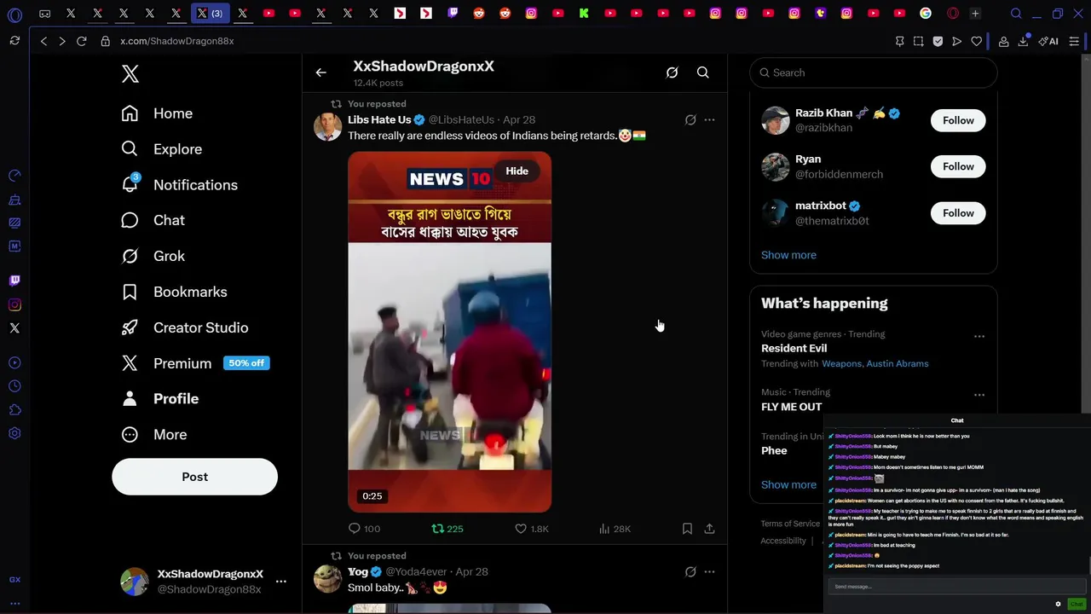Viewport: 1091px width, 614px height.
Task: Open options for FLY ME OUT trend
Action: coord(979,395)
